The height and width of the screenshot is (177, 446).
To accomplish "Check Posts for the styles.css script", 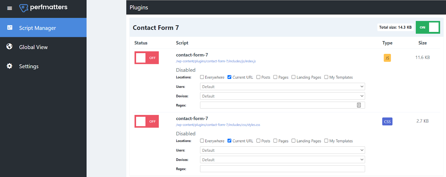I will click(x=258, y=141).
